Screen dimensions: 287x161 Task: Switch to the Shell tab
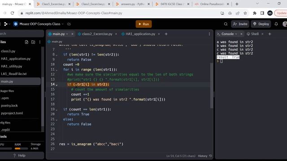tap(255, 34)
